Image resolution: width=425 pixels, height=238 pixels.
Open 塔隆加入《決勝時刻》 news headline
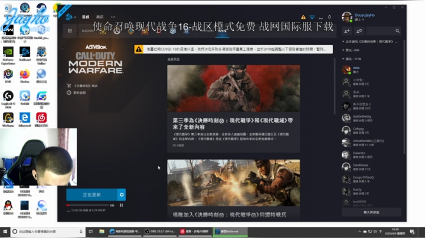point(229,215)
